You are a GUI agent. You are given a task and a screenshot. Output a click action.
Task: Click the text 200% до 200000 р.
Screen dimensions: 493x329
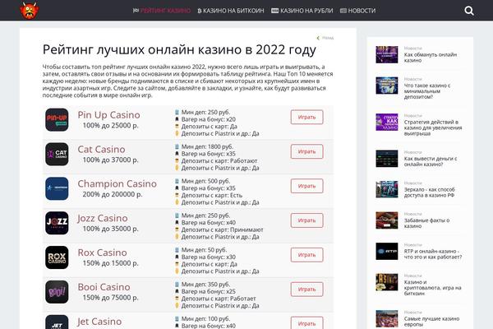[113, 195]
